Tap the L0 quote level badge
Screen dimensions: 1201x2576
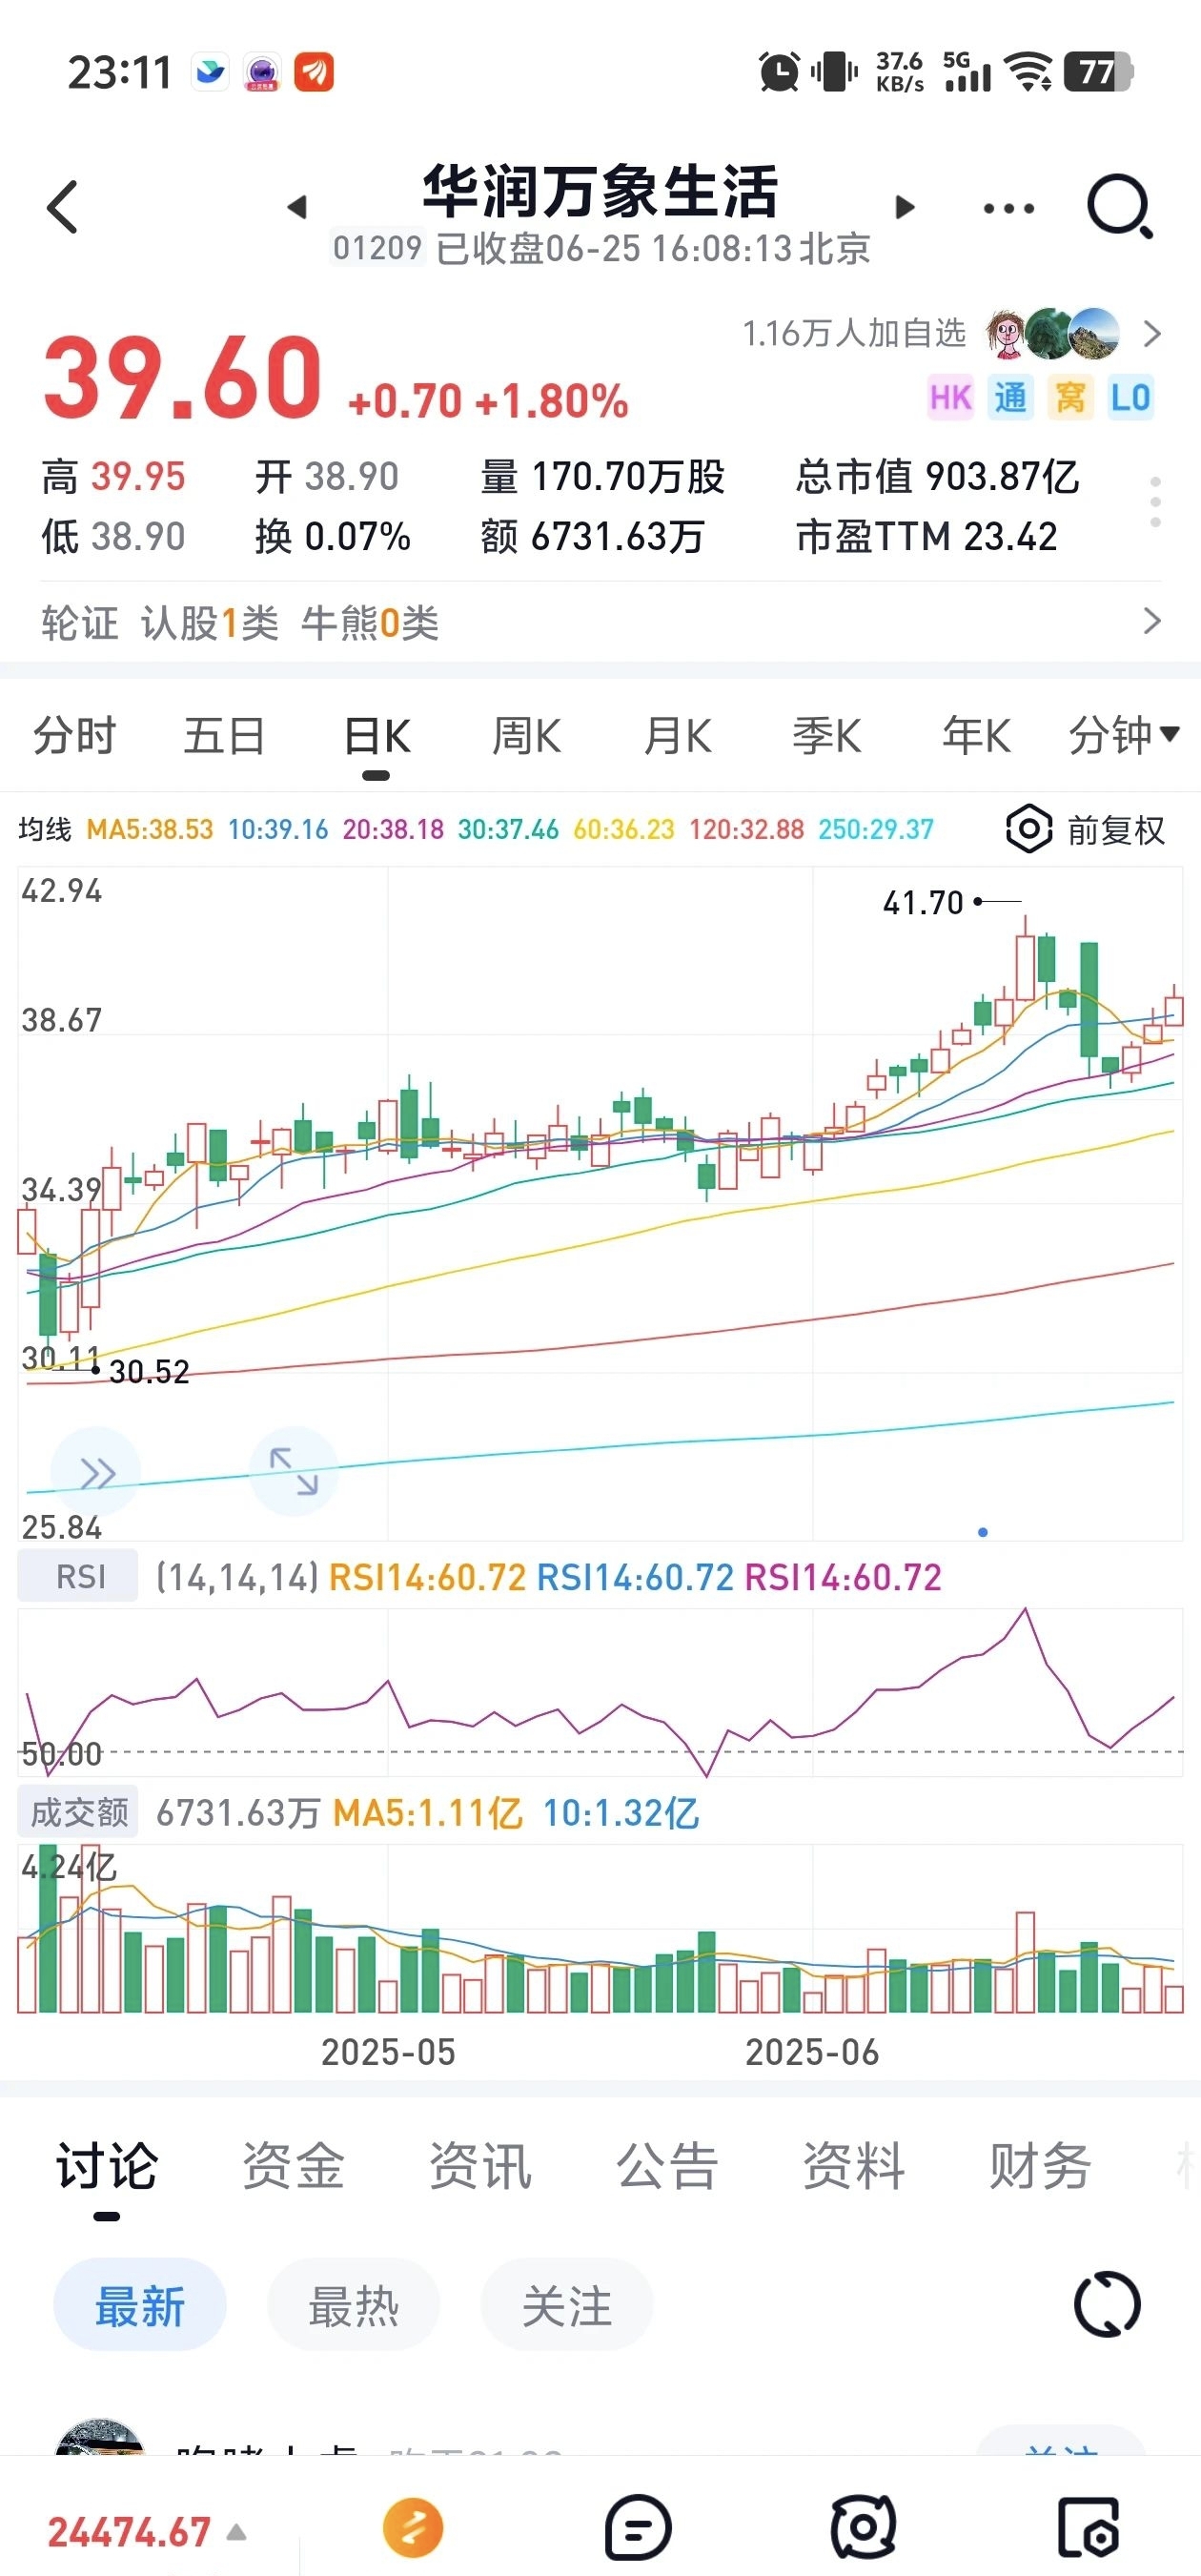(1130, 397)
